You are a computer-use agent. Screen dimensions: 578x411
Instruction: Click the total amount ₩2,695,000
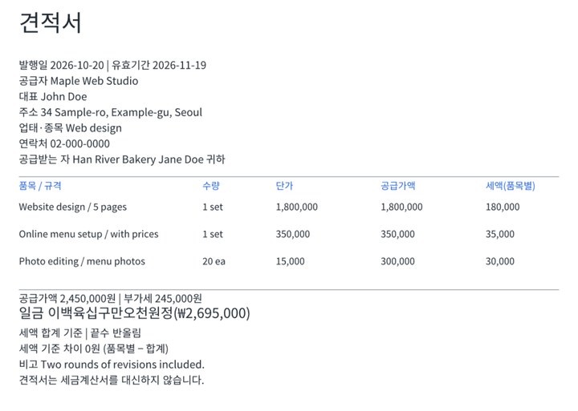[x=214, y=313]
